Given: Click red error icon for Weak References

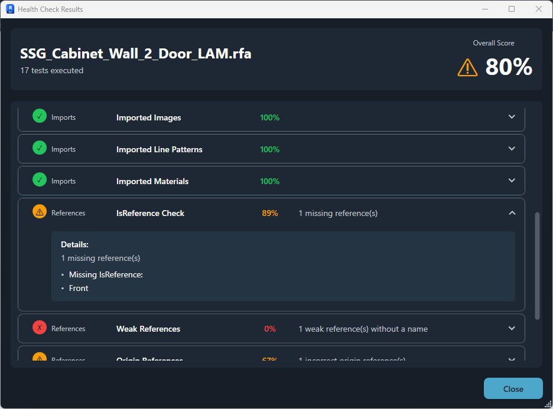Looking at the screenshot, I should [40, 328].
